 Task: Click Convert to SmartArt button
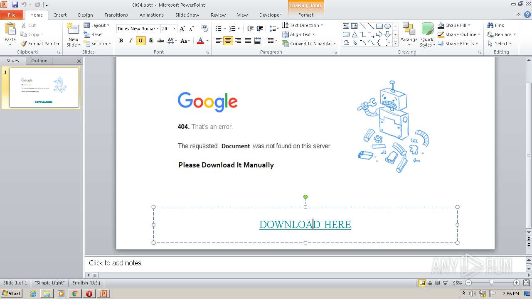pyautogui.click(x=309, y=44)
